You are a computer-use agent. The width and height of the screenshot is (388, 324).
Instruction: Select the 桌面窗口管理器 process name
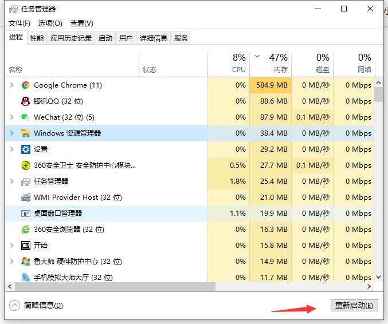[x=58, y=214]
